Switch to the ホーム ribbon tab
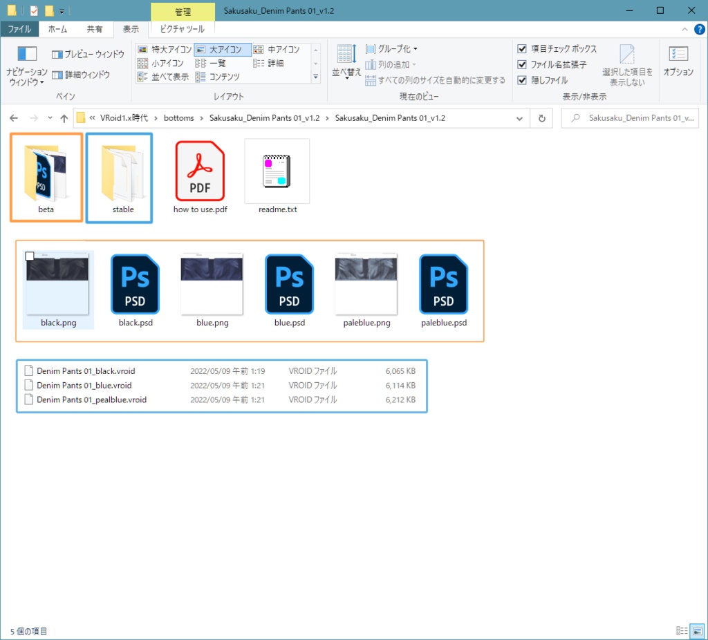 point(57,29)
